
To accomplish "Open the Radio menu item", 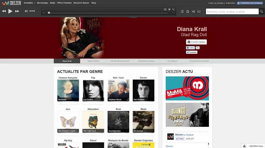I will [53, 3].
